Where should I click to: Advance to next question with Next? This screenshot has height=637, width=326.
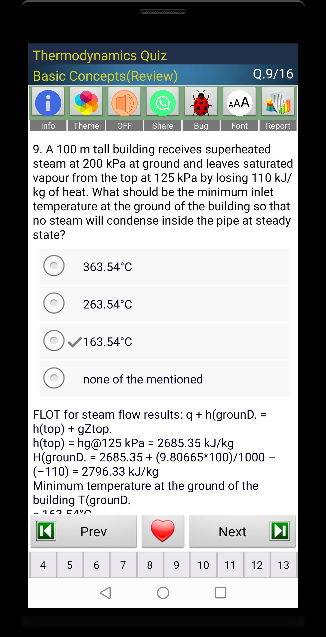click(x=243, y=531)
